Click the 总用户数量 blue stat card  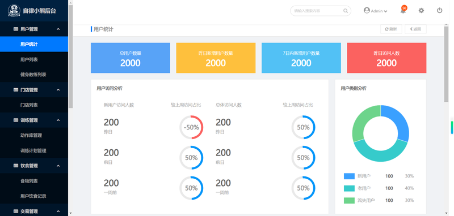coord(131,58)
